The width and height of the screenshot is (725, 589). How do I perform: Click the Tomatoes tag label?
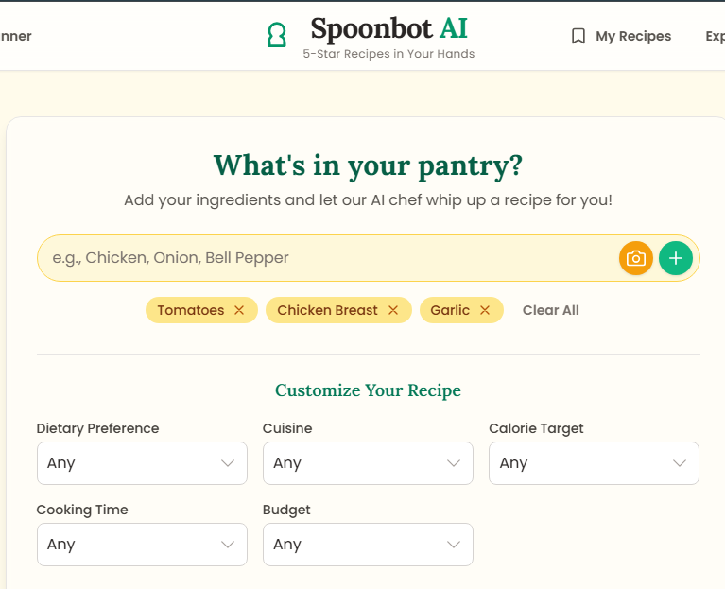(x=191, y=310)
